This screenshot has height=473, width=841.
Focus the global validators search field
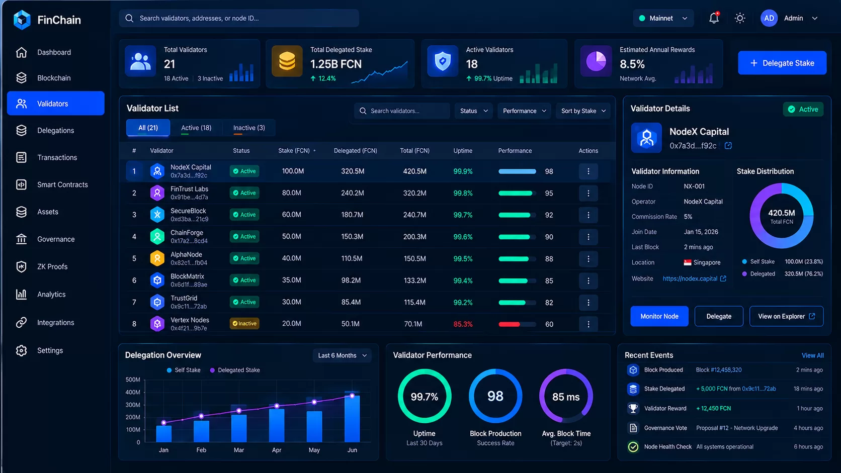(x=239, y=18)
